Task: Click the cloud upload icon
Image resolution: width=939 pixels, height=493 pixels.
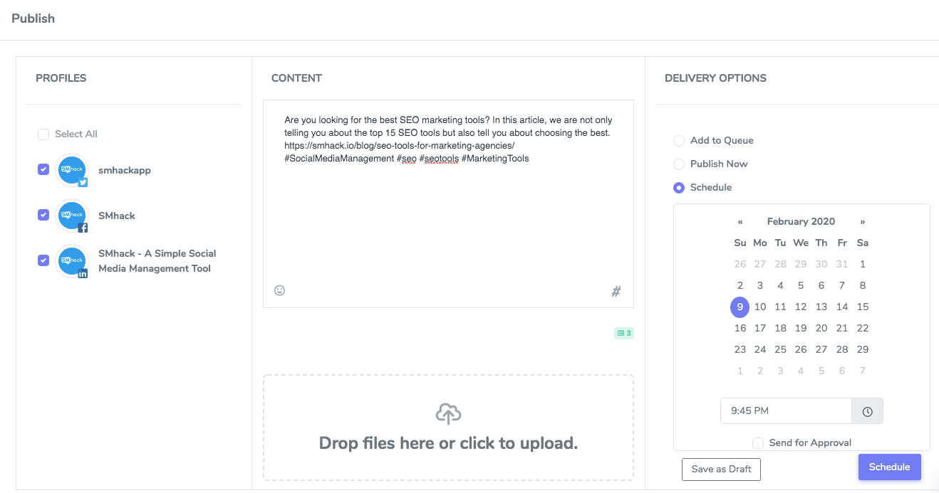Action: (x=448, y=413)
